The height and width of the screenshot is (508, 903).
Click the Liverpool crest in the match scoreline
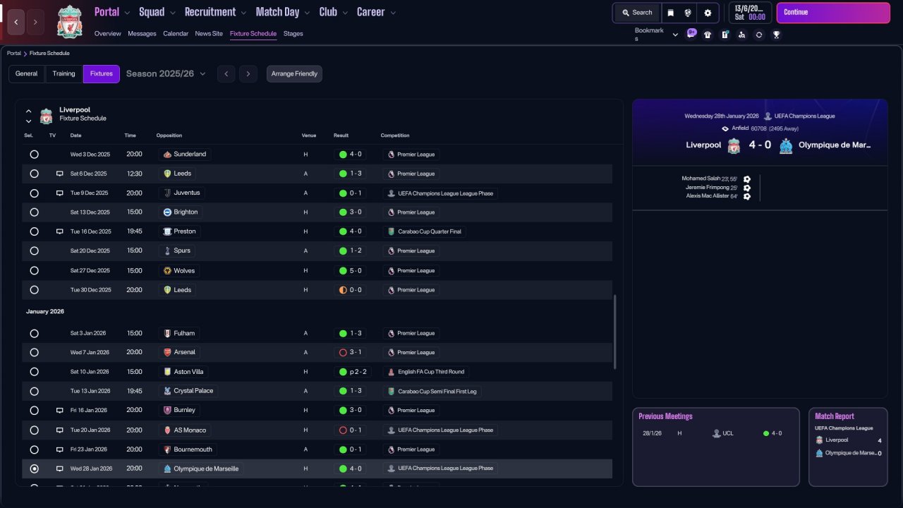pos(734,145)
